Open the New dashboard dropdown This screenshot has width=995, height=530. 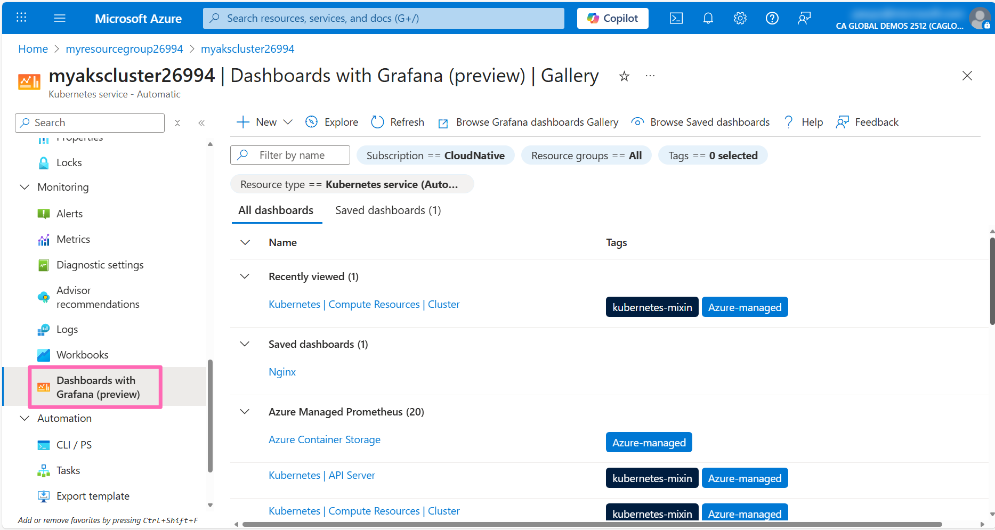click(263, 121)
